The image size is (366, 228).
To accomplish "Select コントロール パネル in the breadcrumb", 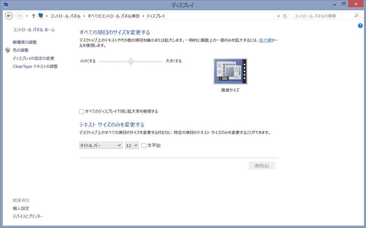I will click(x=65, y=16).
